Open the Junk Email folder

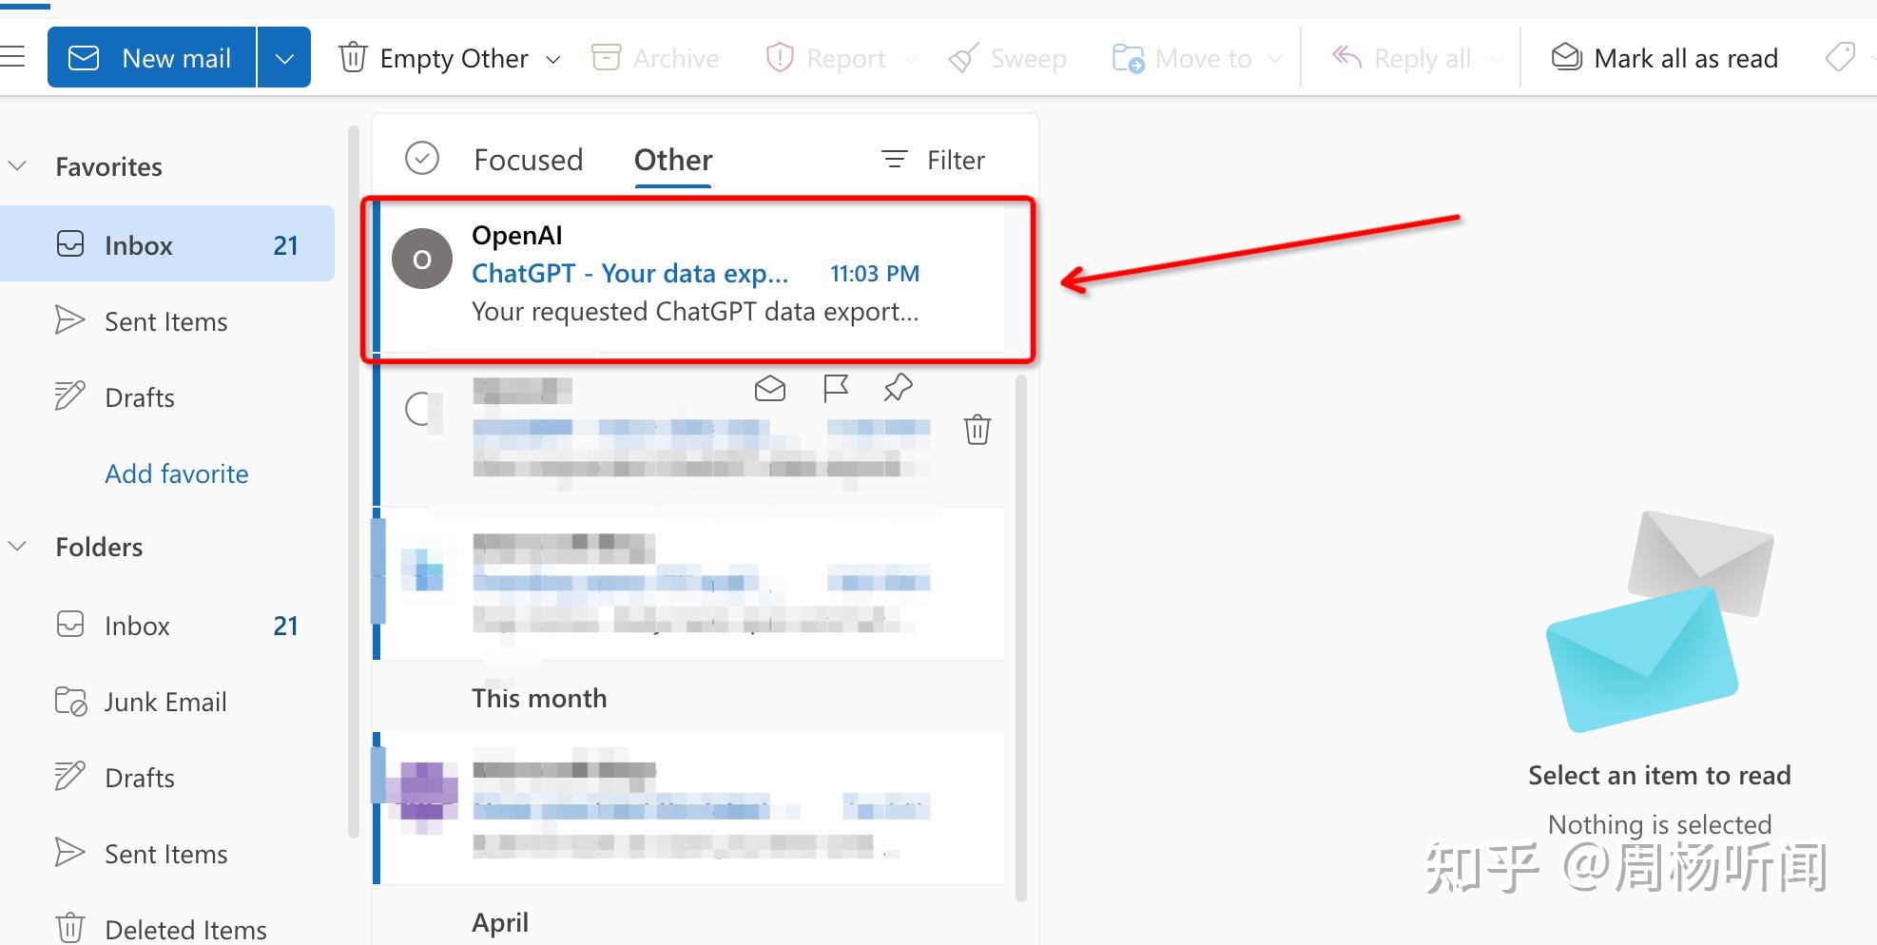click(x=164, y=702)
